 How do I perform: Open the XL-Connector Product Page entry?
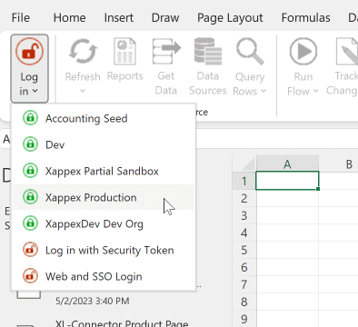point(122,323)
